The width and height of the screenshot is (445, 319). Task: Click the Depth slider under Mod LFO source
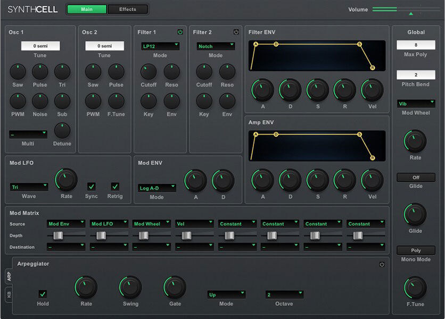coord(109,236)
